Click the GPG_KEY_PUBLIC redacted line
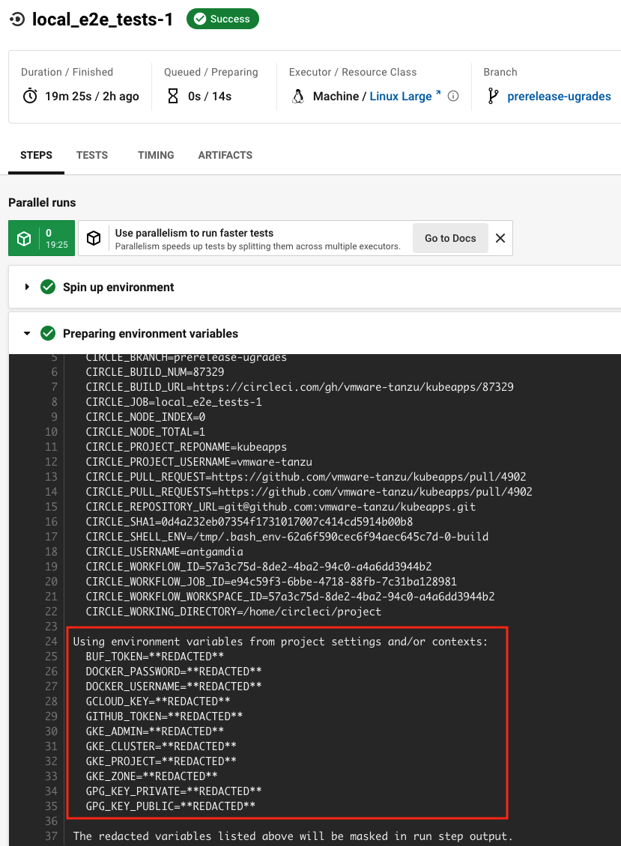The height and width of the screenshot is (846, 621). [x=170, y=806]
